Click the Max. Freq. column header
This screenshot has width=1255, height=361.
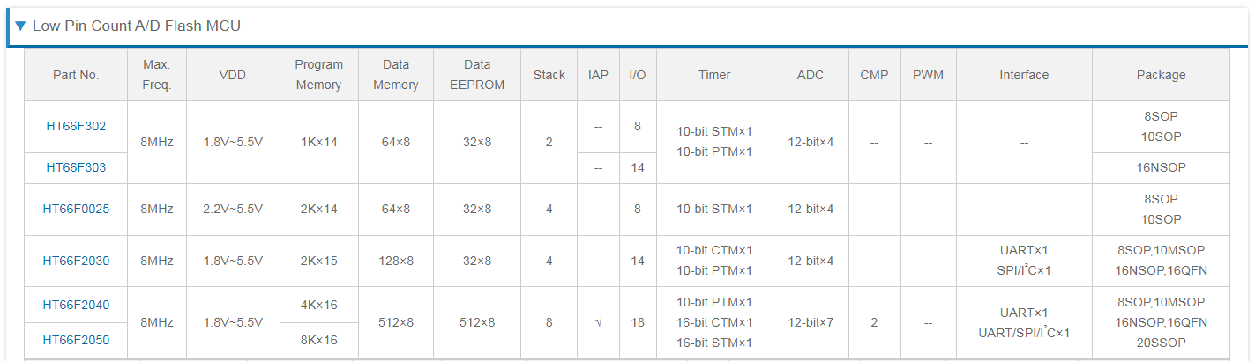point(157,75)
